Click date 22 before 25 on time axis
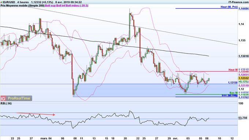Screen dimensions: 249x140 [12, 139]
